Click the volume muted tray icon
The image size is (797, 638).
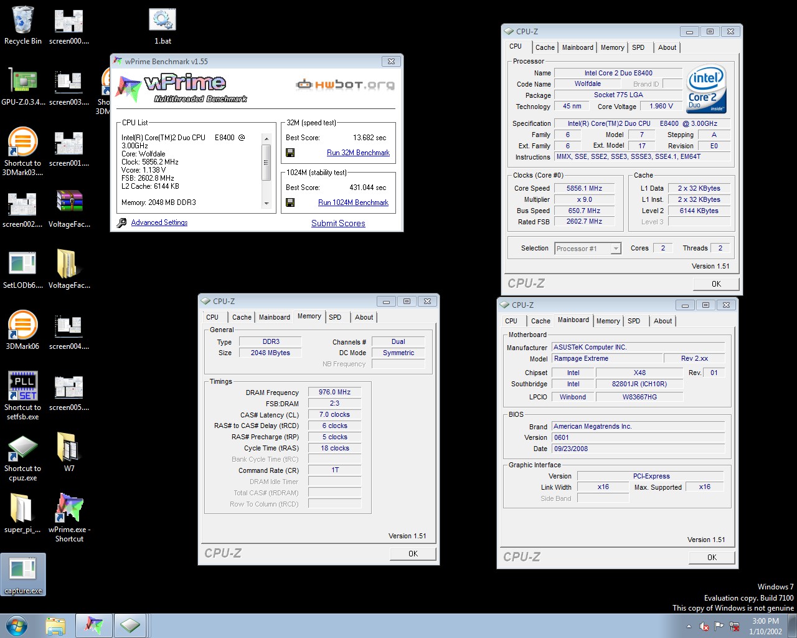pos(704,626)
